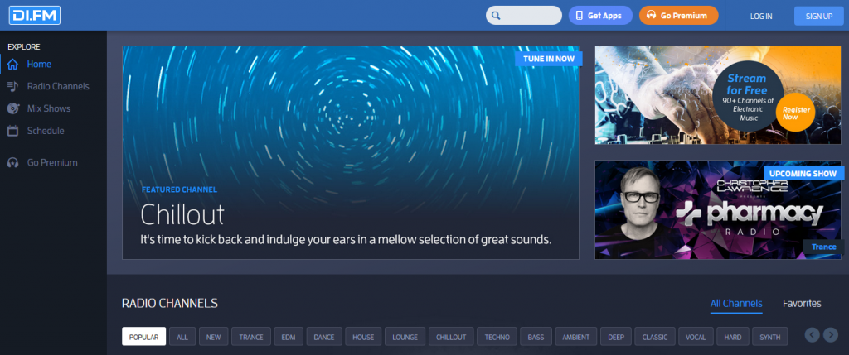Select DANCE channel filter

click(324, 337)
